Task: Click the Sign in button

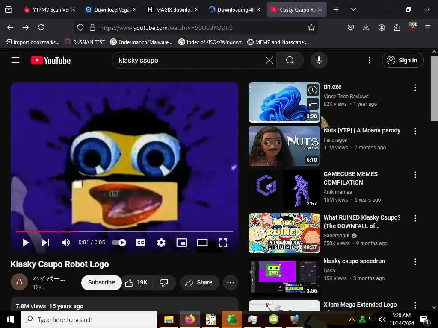Action: pyautogui.click(x=402, y=60)
